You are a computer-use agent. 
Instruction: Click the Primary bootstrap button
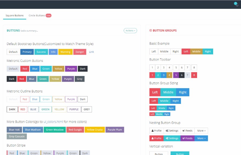[x=27, y=52]
